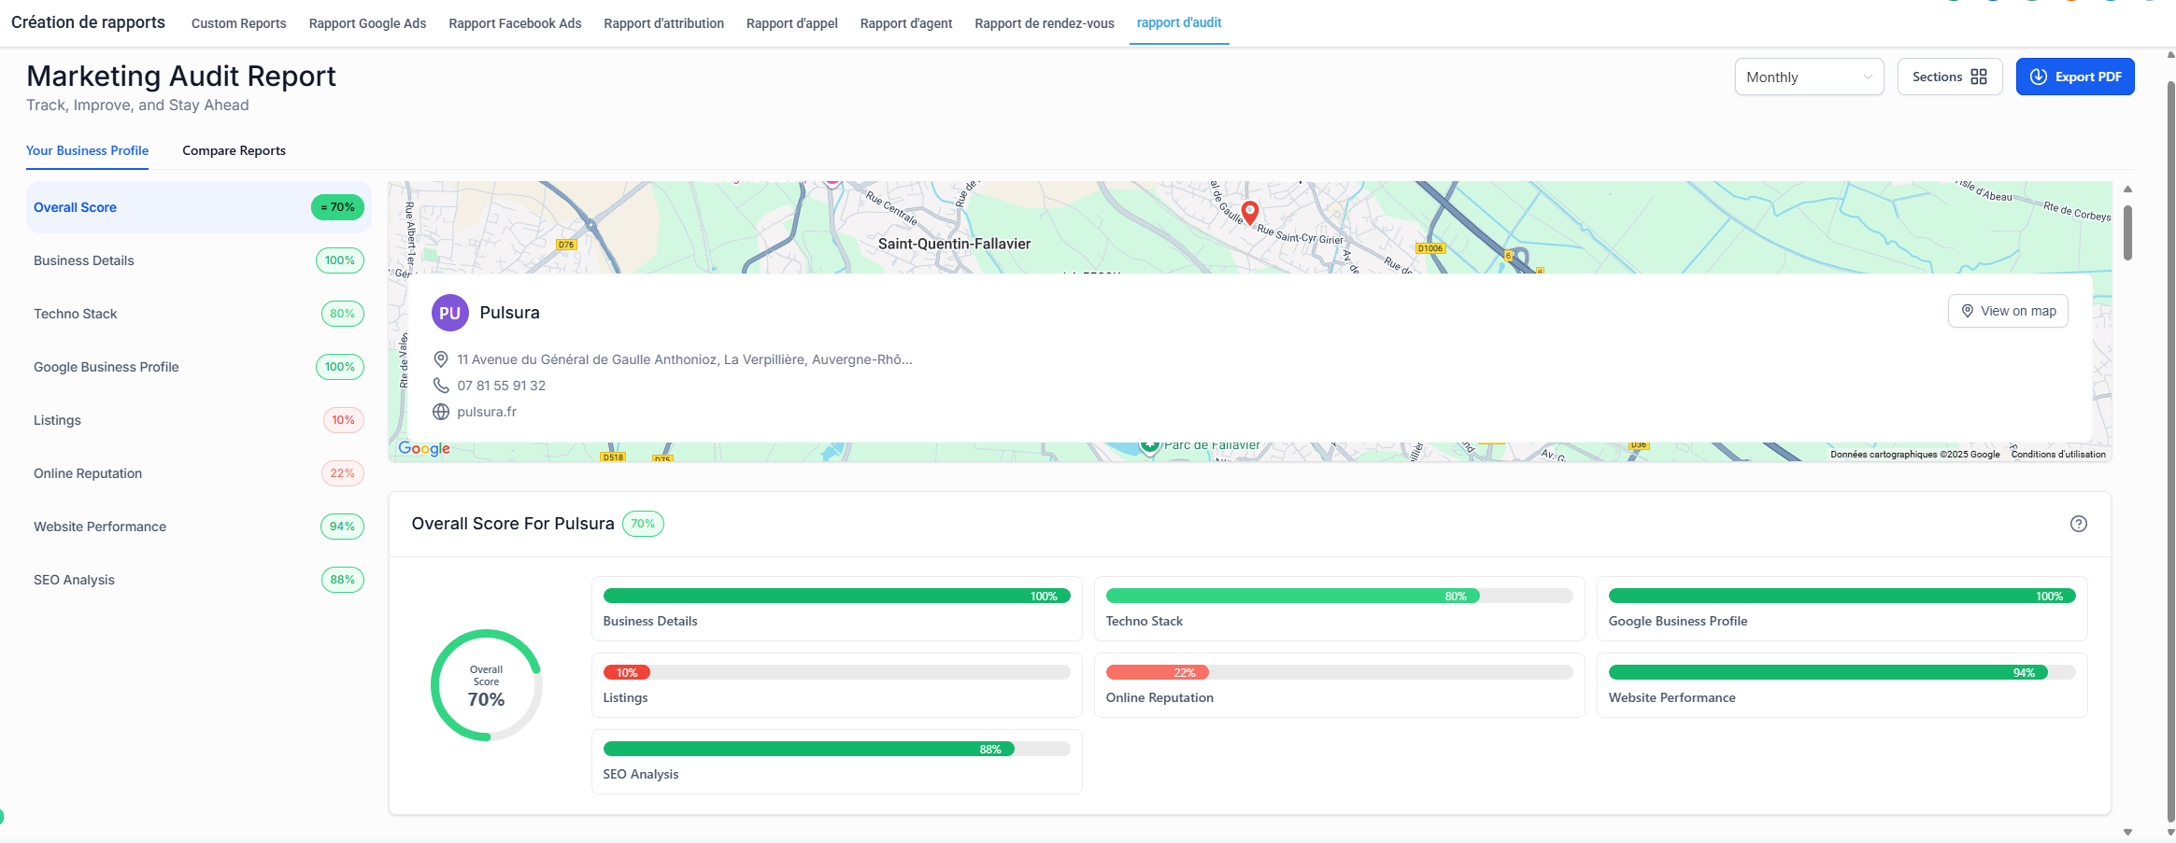
Task: Open the Monthly period dropdown
Action: (1808, 77)
